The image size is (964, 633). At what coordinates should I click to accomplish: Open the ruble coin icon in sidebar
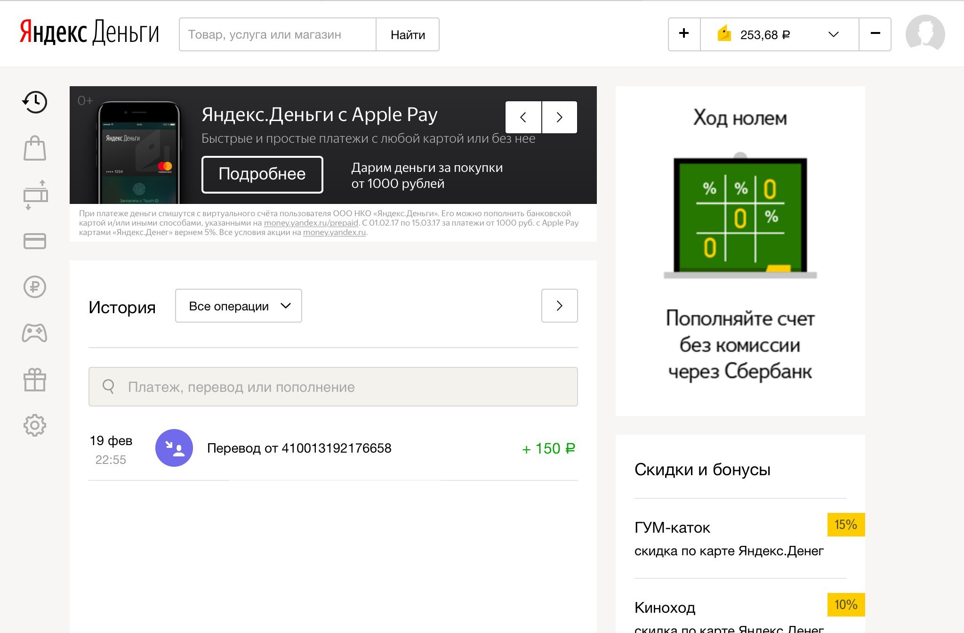click(x=35, y=287)
